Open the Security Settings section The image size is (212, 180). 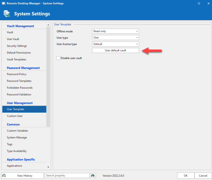(x=17, y=46)
